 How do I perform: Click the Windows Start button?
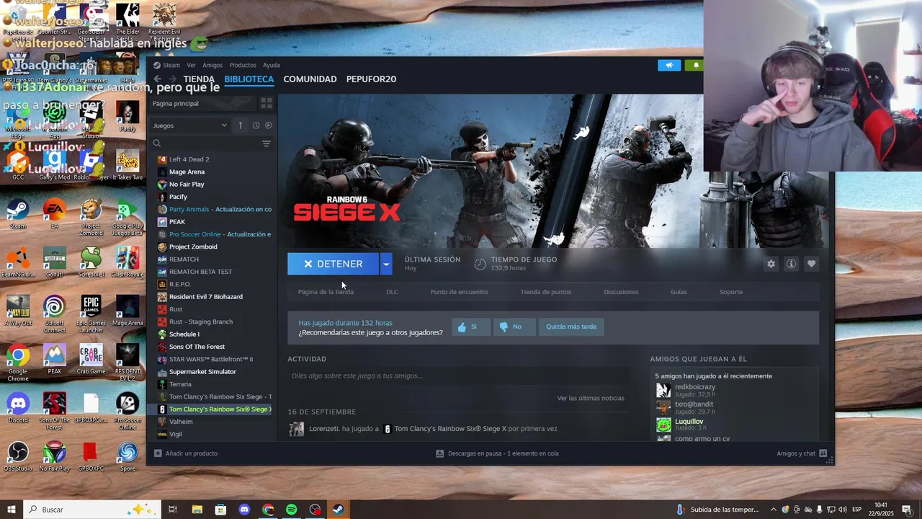tap(12, 510)
